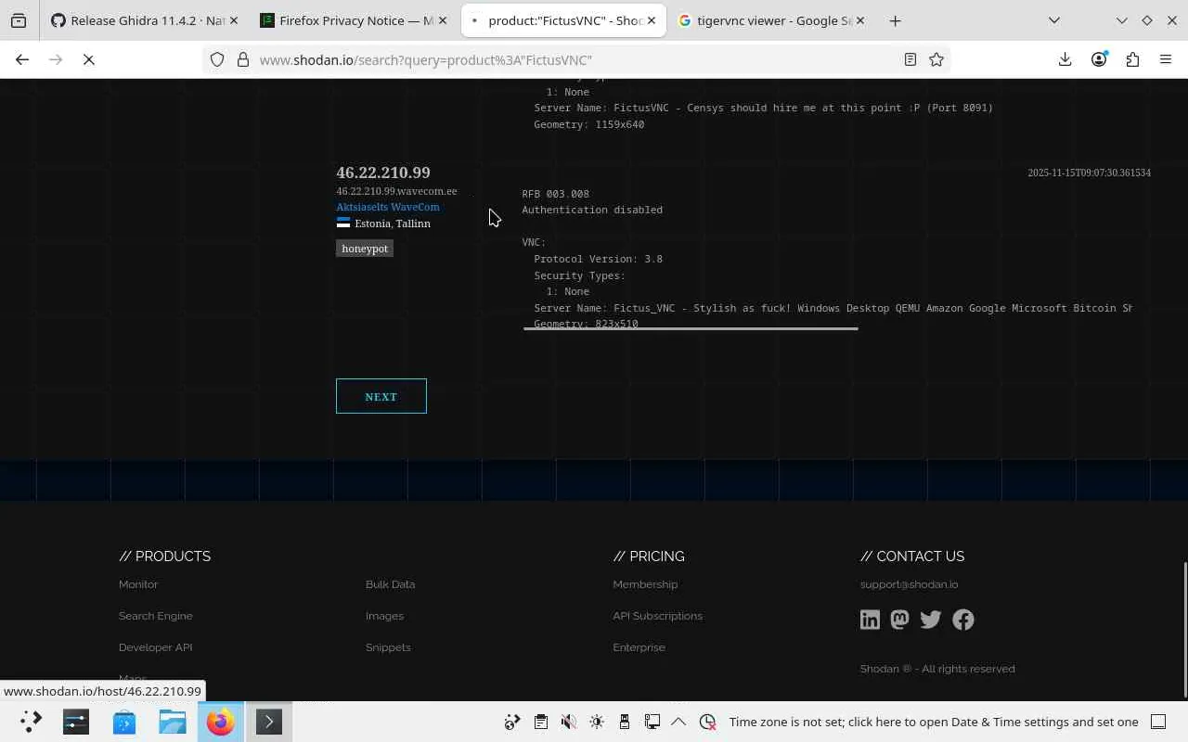This screenshot has width=1188, height=742.
Task: View site security padlock info
Action: (x=243, y=59)
